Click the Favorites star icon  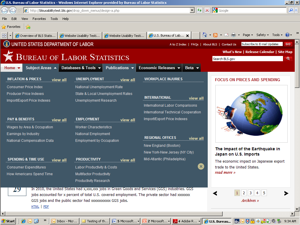(x=4, y=27)
